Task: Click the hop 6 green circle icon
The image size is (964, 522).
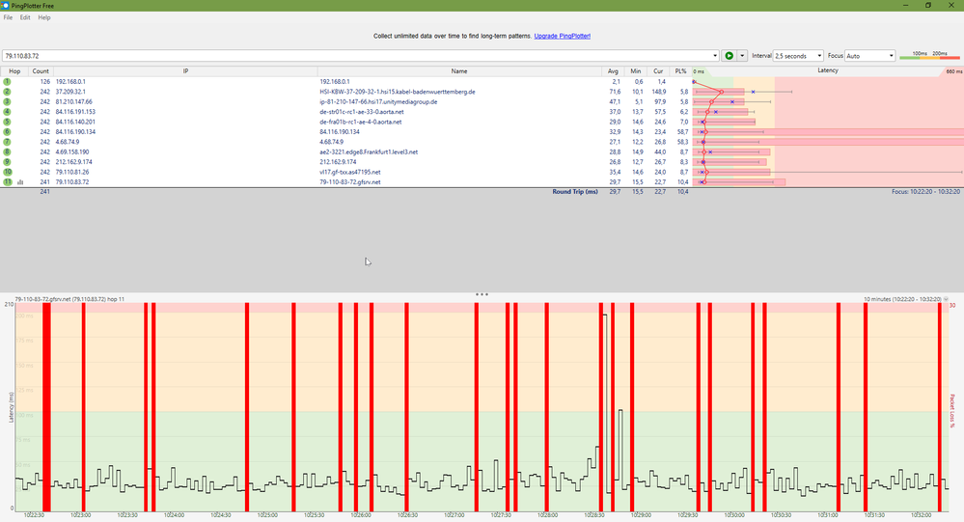Action: (x=7, y=131)
